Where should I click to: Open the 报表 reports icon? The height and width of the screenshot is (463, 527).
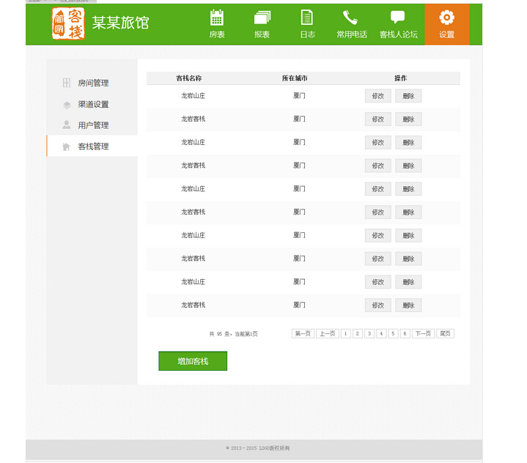[x=262, y=18]
